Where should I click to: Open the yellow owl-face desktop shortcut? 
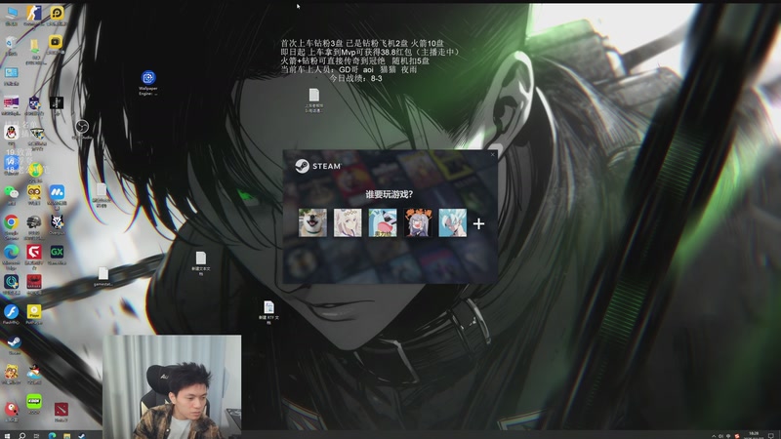click(34, 194)
